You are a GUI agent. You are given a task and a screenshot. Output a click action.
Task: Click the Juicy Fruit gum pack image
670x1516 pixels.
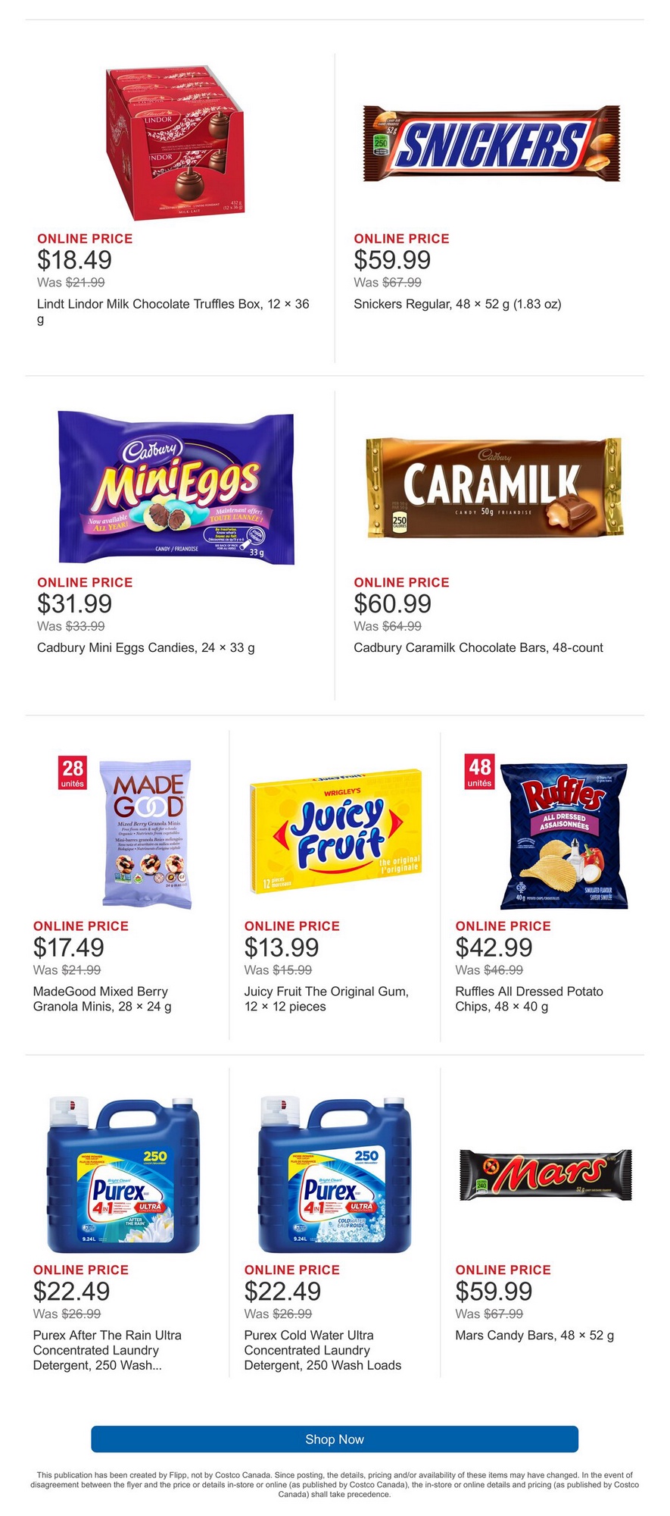point(335,832)
